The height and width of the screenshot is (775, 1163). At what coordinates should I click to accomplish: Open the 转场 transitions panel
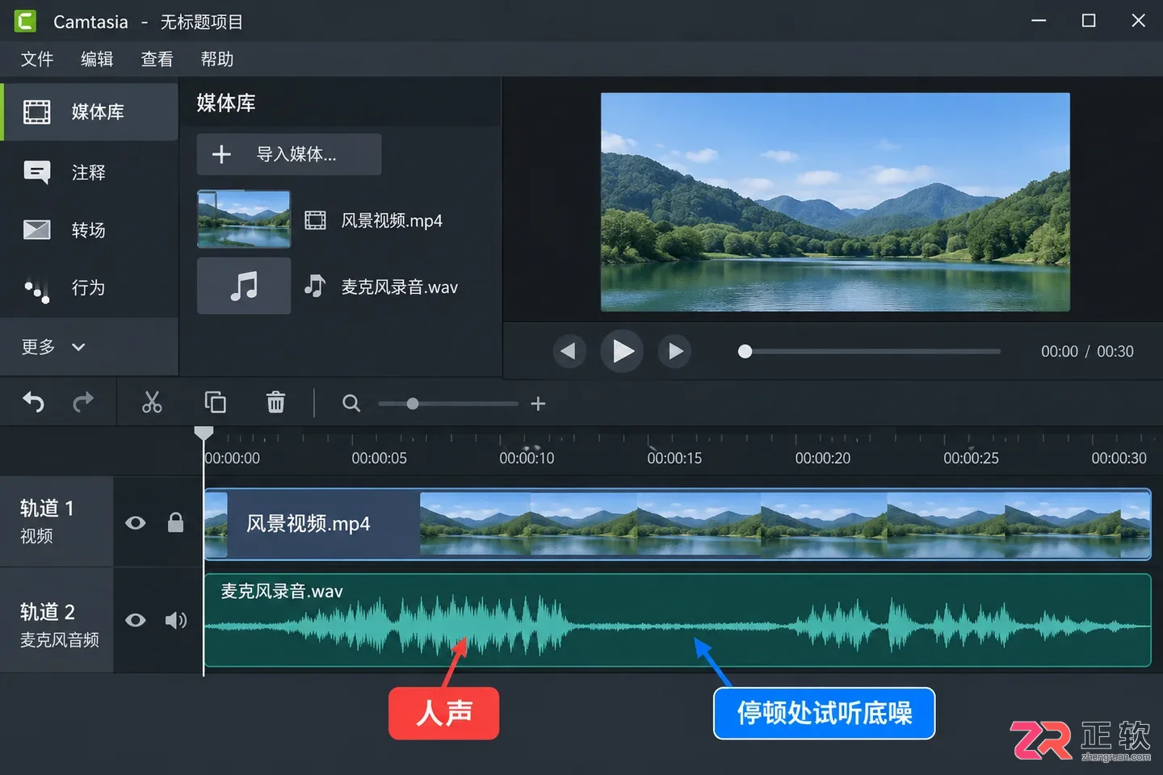89,230
